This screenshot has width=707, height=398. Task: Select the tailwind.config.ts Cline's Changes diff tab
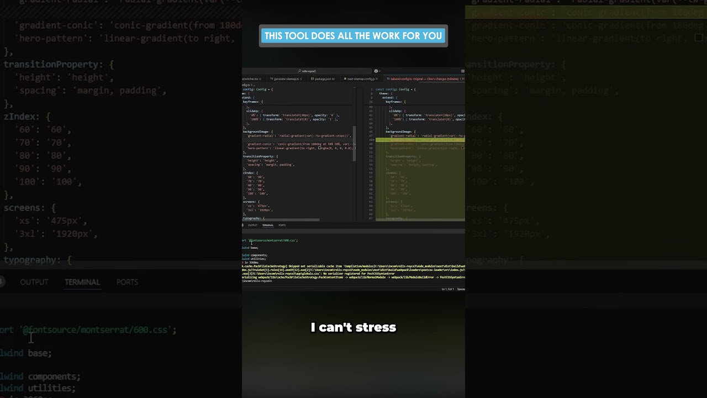[425, 79]
